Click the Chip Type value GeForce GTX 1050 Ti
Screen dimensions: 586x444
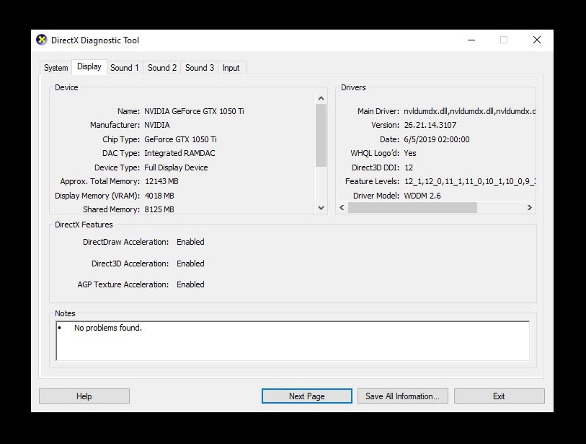[180, 139]
